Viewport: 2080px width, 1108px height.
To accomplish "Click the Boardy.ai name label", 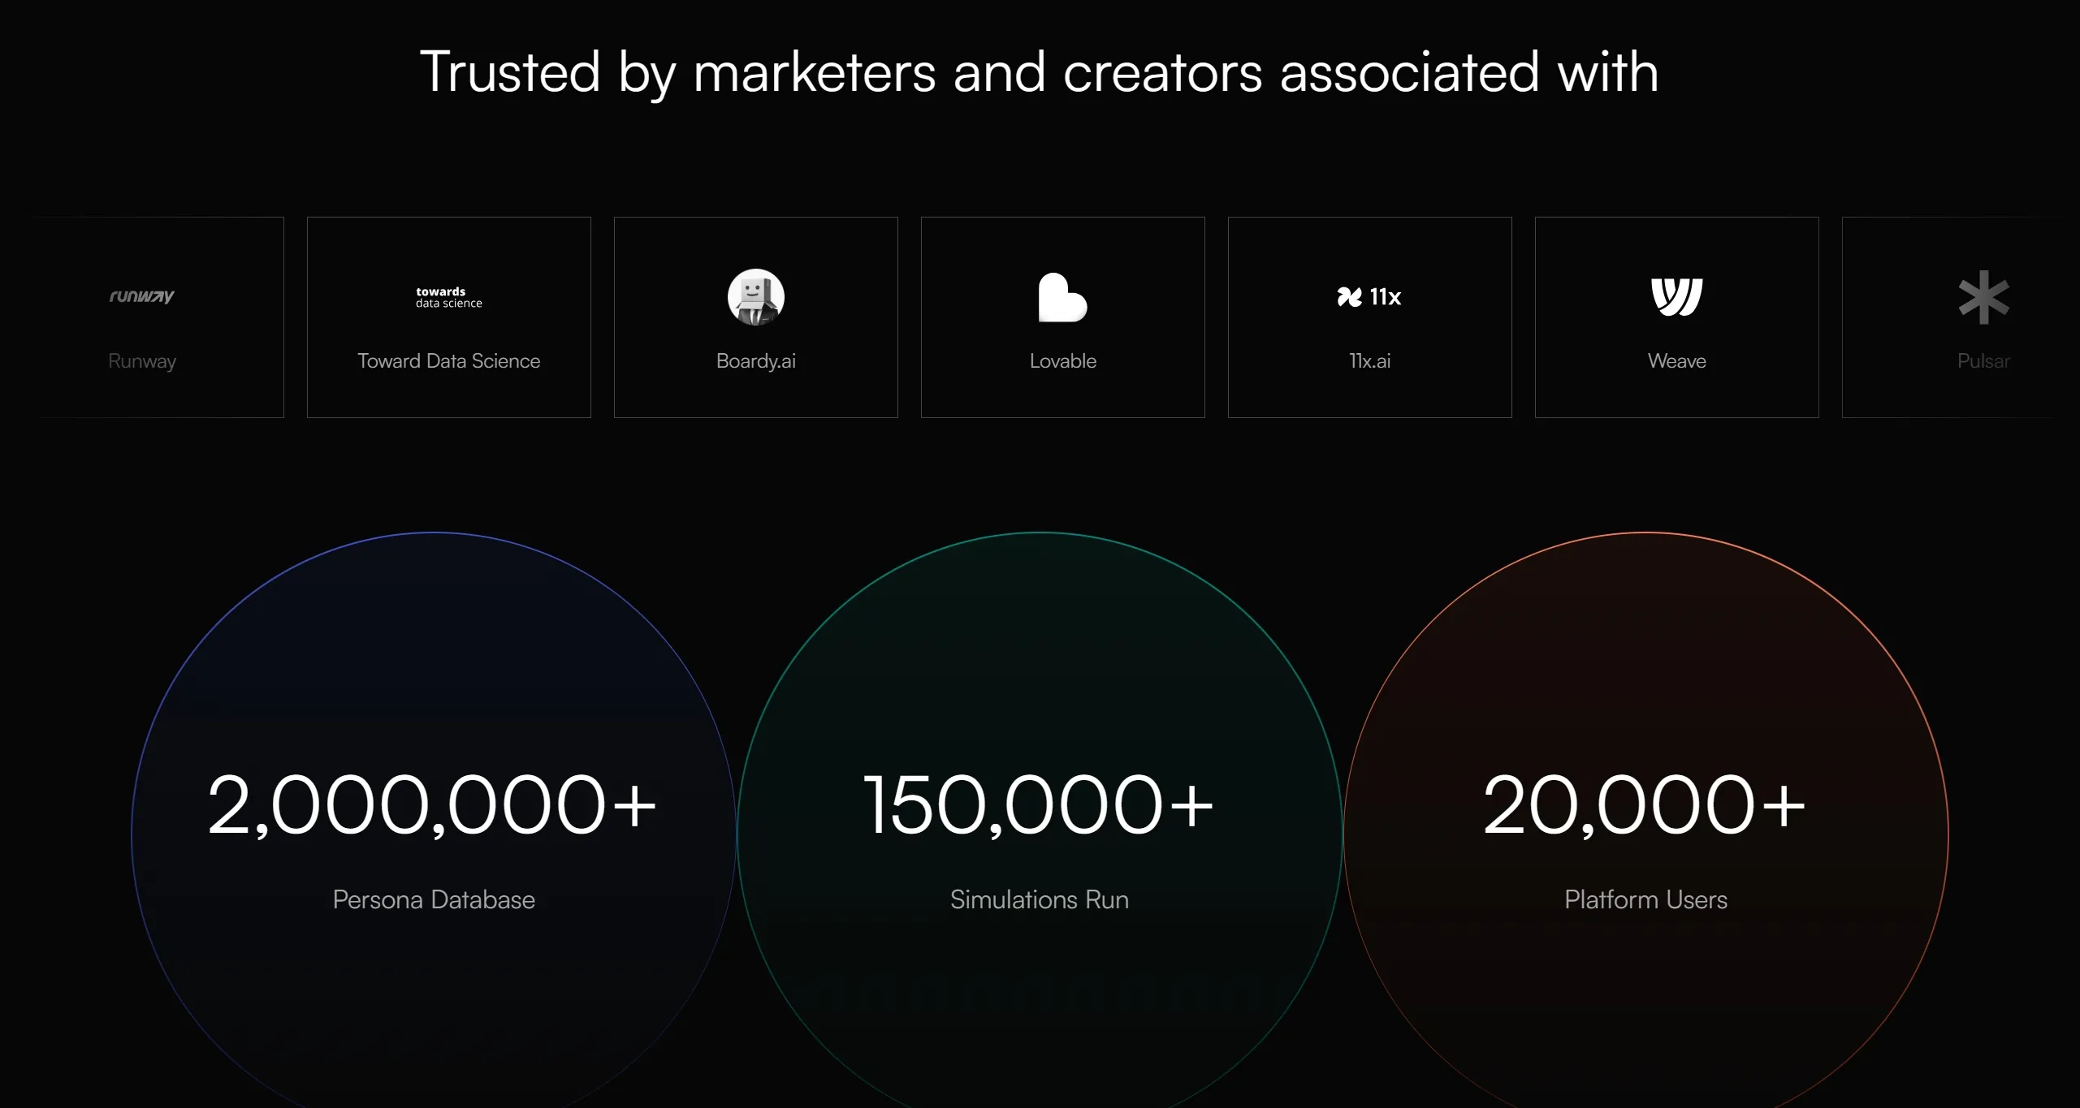I will [755, 361].
